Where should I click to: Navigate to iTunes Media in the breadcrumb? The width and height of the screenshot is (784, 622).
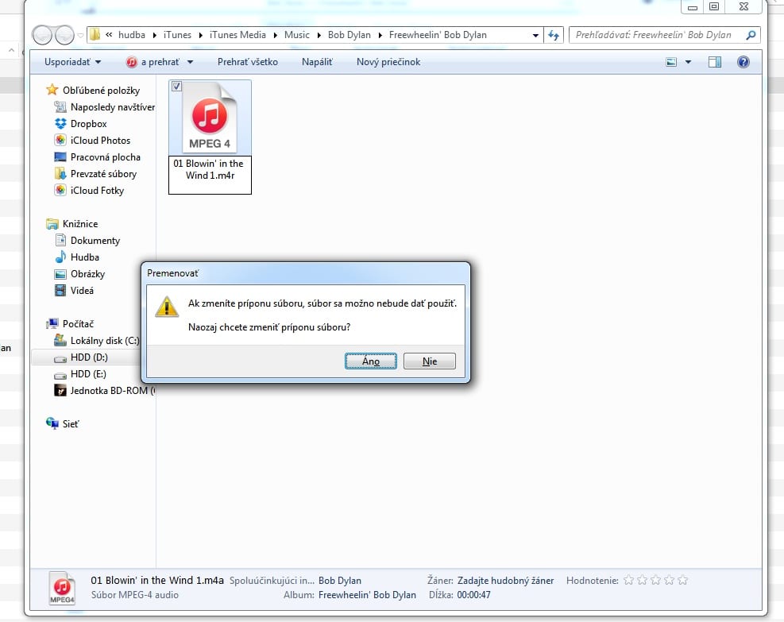tap(238, 35)
